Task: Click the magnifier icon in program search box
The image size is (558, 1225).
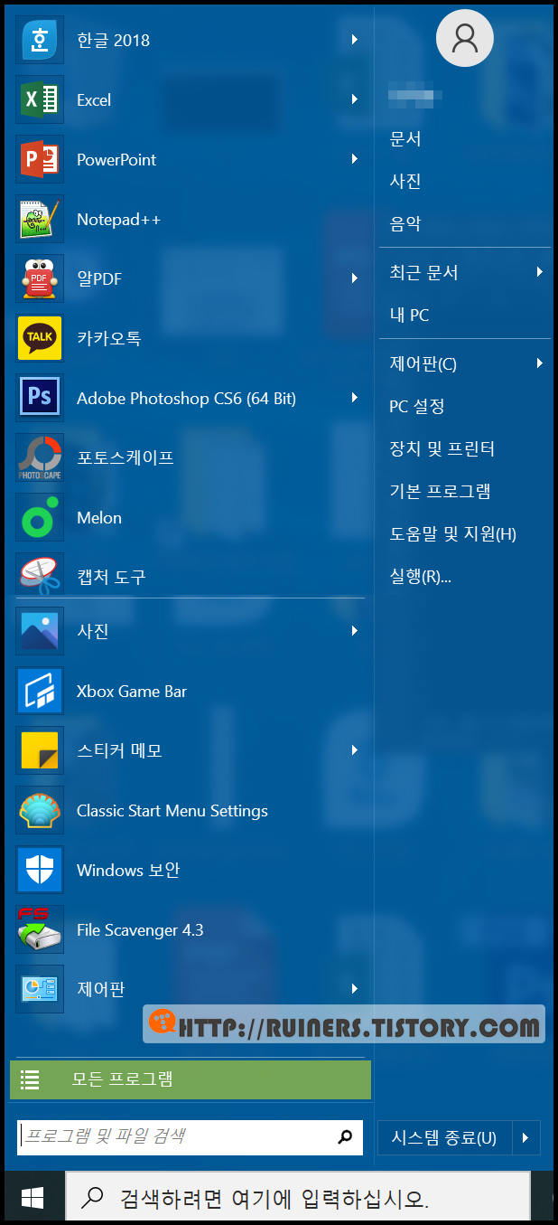Action: pos(345,1137)
